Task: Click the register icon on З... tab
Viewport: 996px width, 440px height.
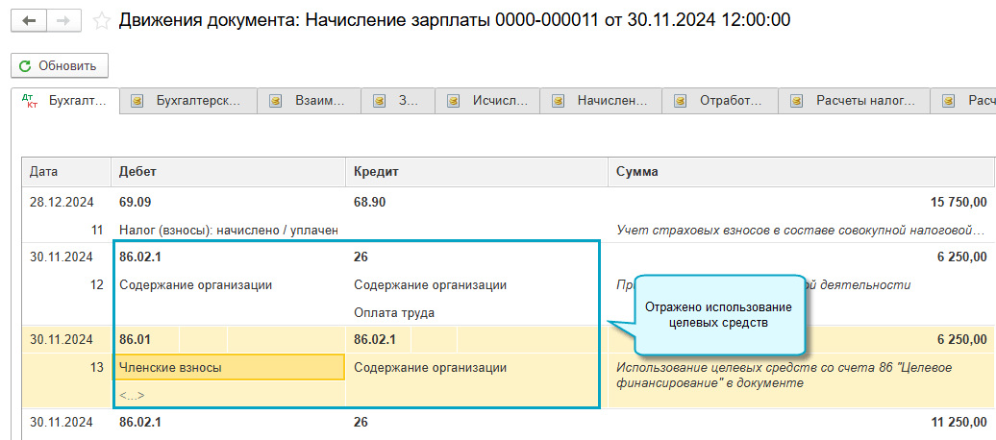Action: click(x=379, y=100)
